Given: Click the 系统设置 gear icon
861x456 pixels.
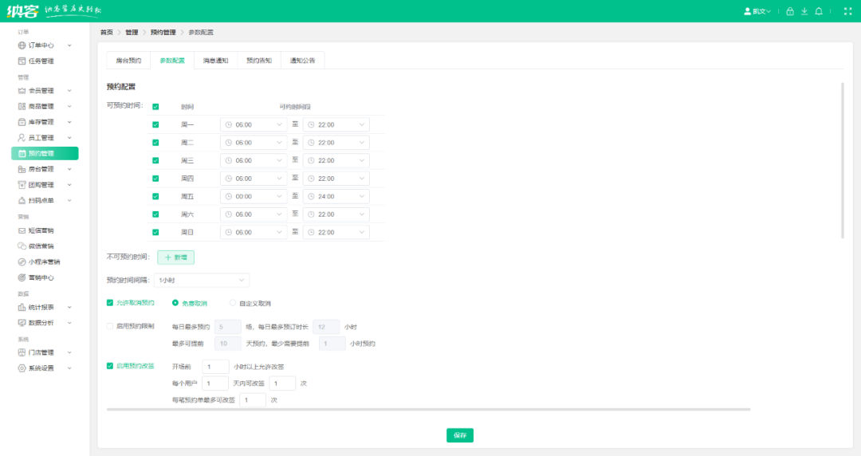Looking at the screenshot, I should [22, 368].
